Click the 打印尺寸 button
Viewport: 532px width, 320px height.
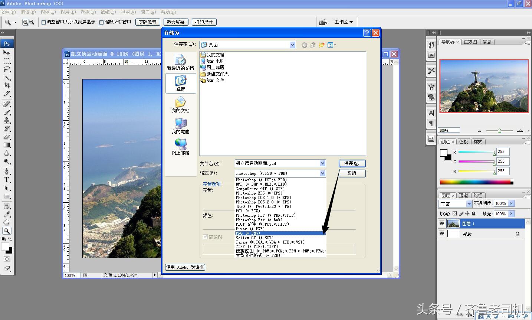(204, 22)
